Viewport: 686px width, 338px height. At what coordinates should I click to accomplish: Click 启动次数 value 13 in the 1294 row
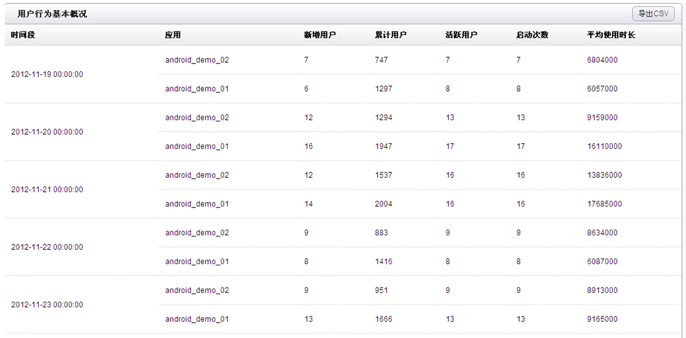(x=520, y=118)
